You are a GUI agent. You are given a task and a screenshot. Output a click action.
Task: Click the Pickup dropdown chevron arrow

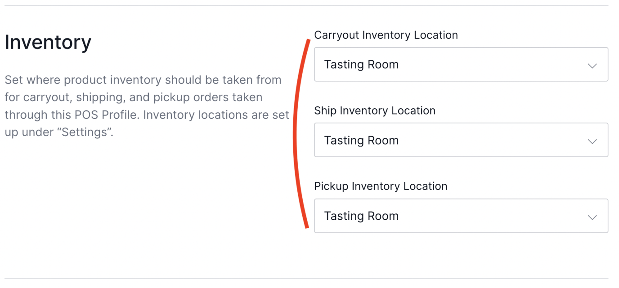pyautogui.click(x=592, y=217)
